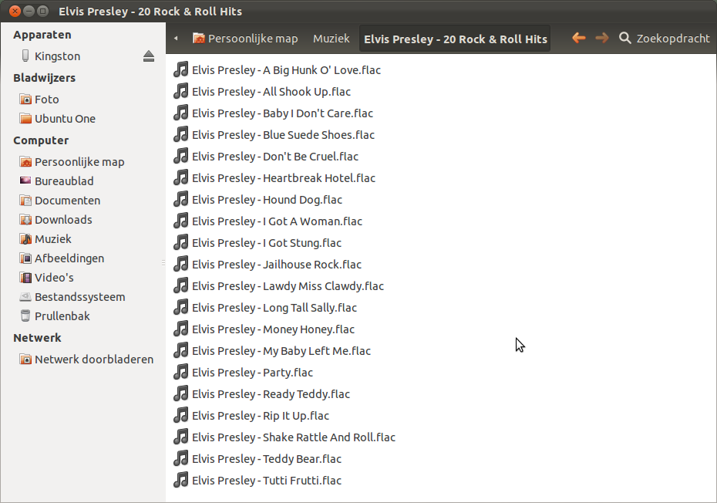Click the sidebar resize handle
Screen dimensions: 717x503
163,263
